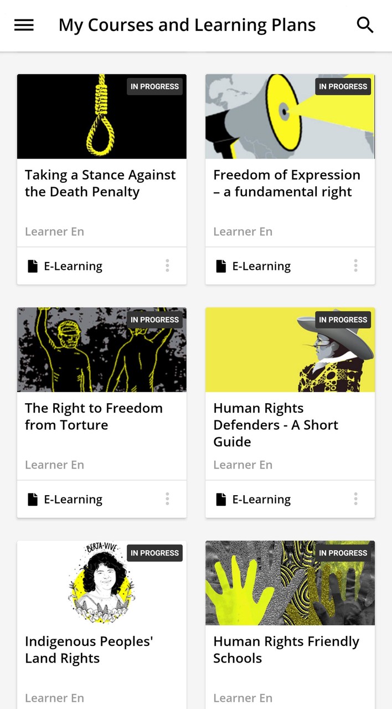Tap the megaphone thumbnail on Freedom of Expression
Viewport: 392px width, 709px height.
click(x=290, y=116)
